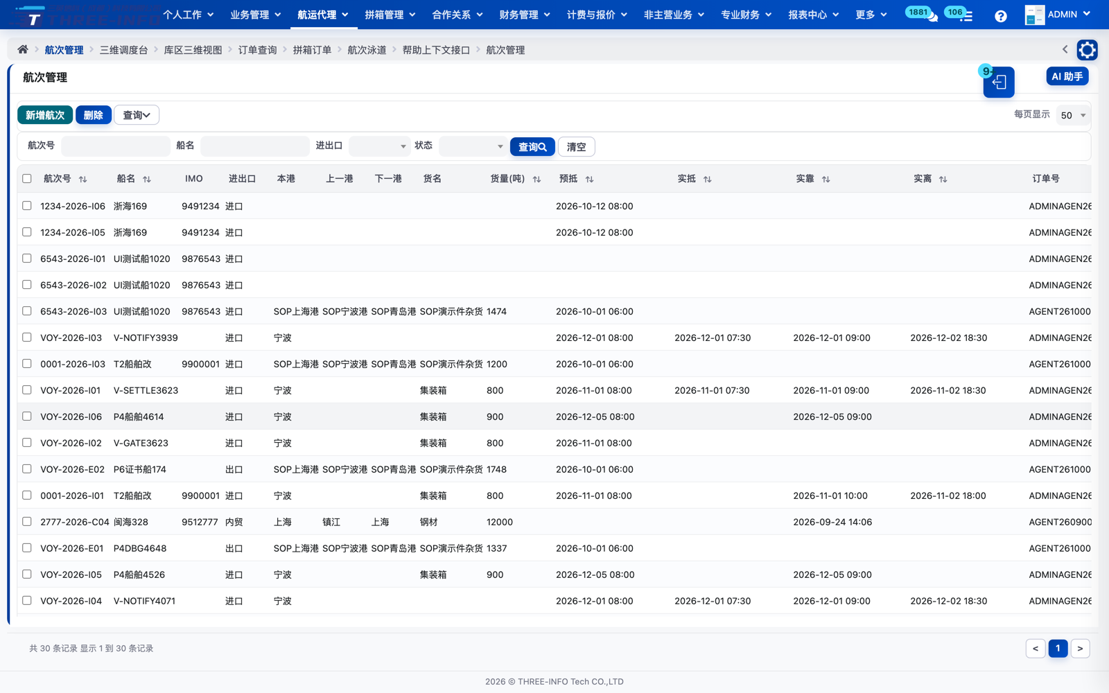Open the help question mark icon
The width and height of the screenshot is (1109, 693).
tap(1000, 16)
